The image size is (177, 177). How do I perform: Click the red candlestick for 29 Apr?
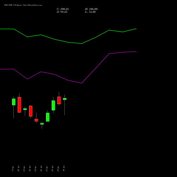pyautogui.click(x=59, y=100)
